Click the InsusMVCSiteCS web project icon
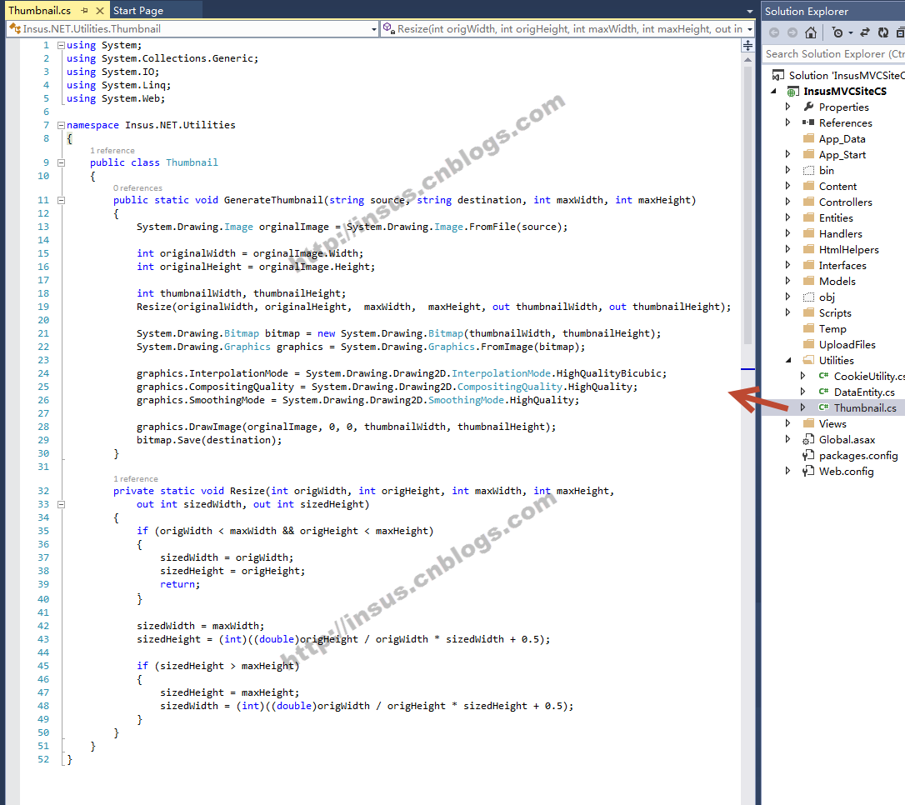Viewport: 905px width, 805px height. click(x=793, y=91)
